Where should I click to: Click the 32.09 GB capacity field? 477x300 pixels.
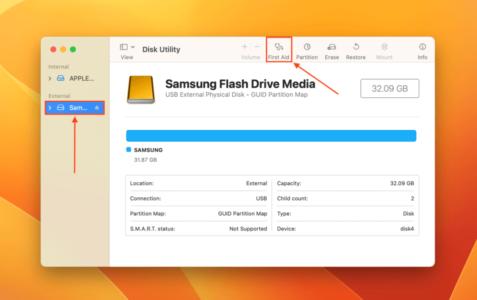[x=389, y=88]
